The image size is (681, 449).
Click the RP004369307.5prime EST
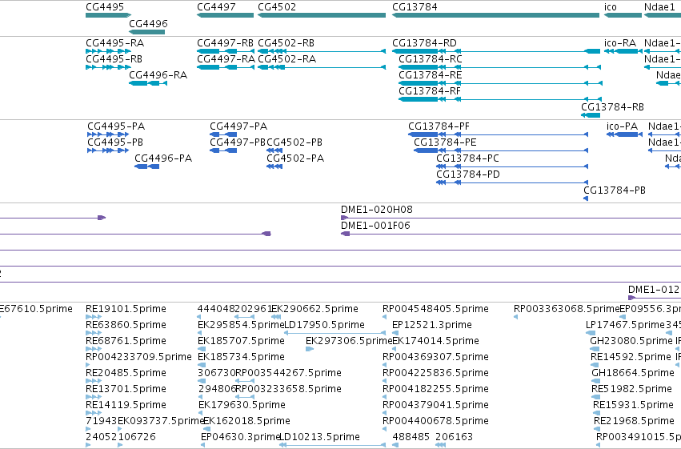(385, 365)
